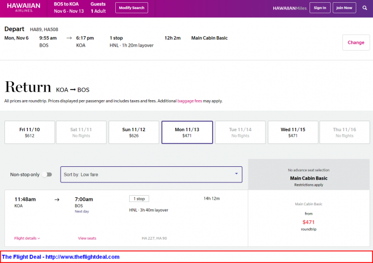
Task: Select the Fri 11/10 $612 date tab
Action: [30, 132]
